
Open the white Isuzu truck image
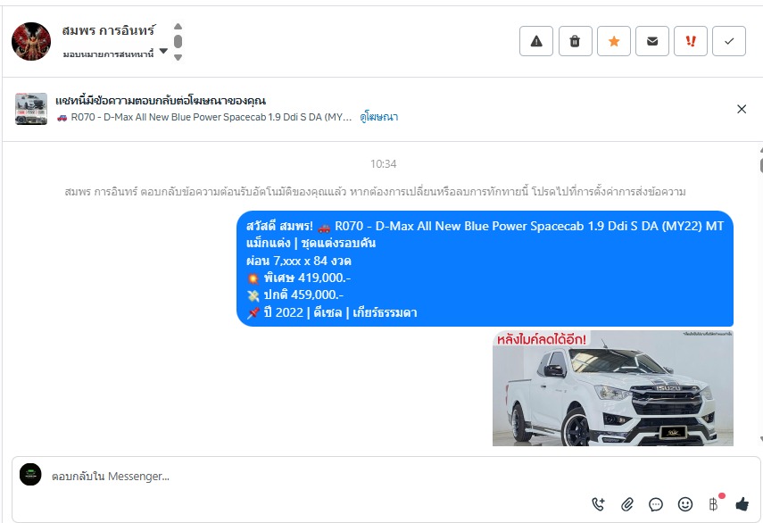[613, 387]
